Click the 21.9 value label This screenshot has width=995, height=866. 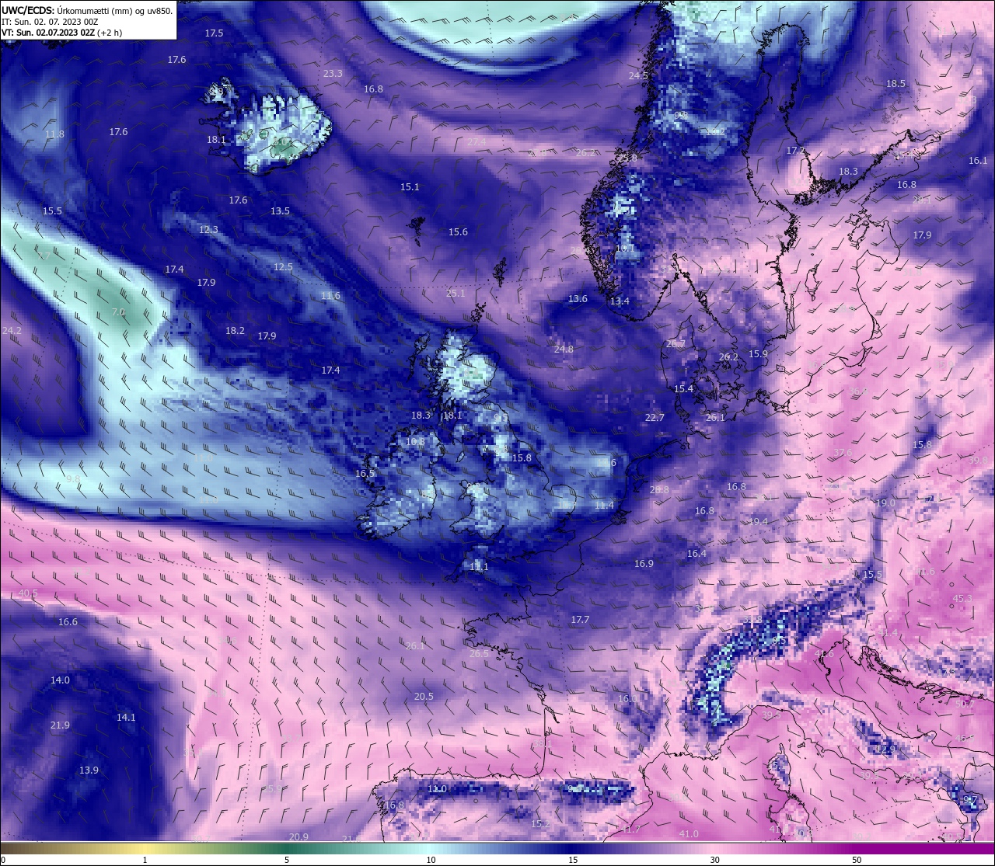(60, 725)
